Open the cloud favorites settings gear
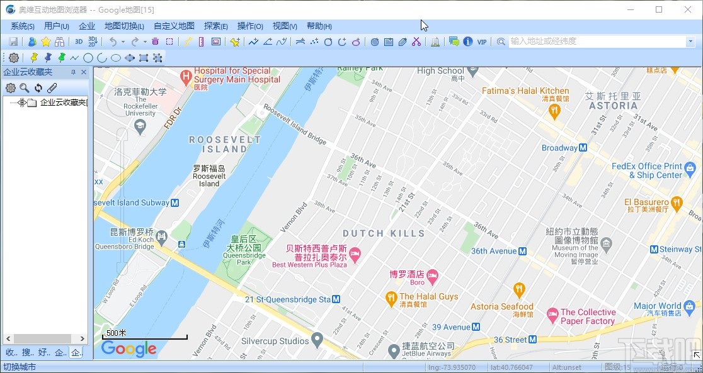 [11, 87]
